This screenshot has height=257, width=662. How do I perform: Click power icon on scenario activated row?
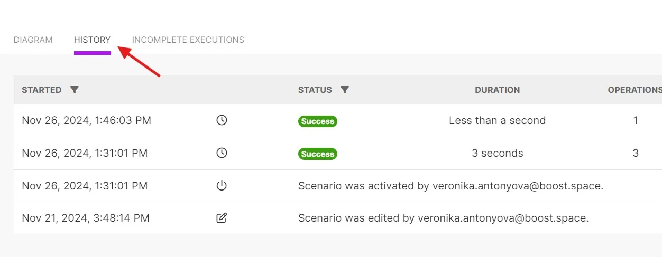tap(222, 186)
